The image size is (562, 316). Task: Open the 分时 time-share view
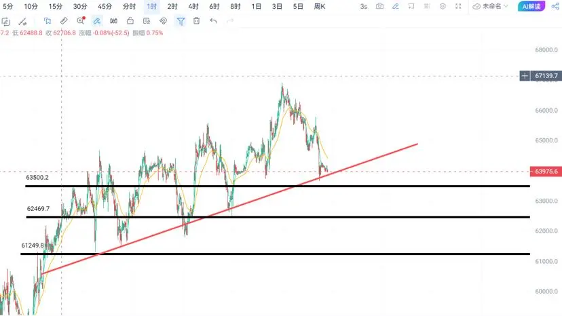129,7
